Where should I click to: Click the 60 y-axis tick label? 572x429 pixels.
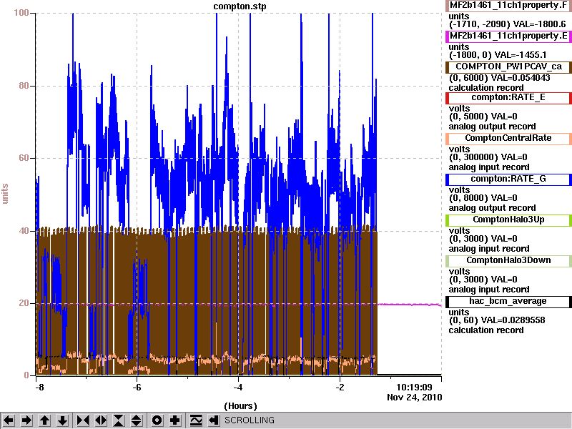24,158
